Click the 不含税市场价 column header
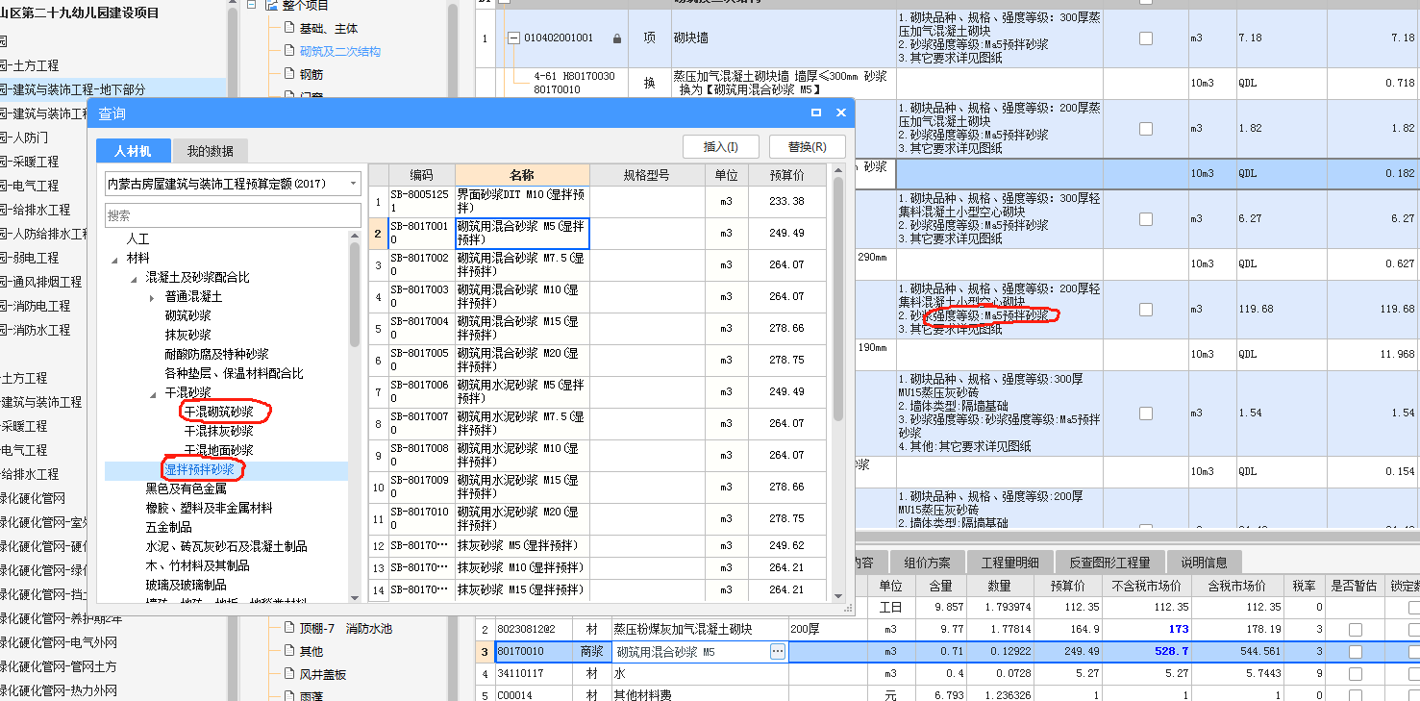This screenshot has width=1420, height=701. [x=1146, y=587]
